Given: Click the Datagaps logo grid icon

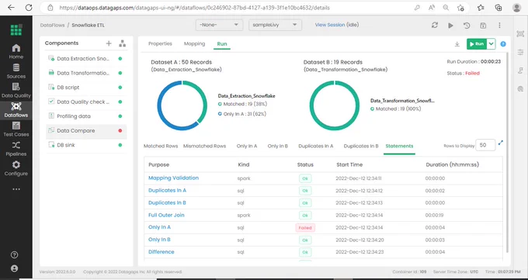Looking at the screenshot, I should (16, 29).
